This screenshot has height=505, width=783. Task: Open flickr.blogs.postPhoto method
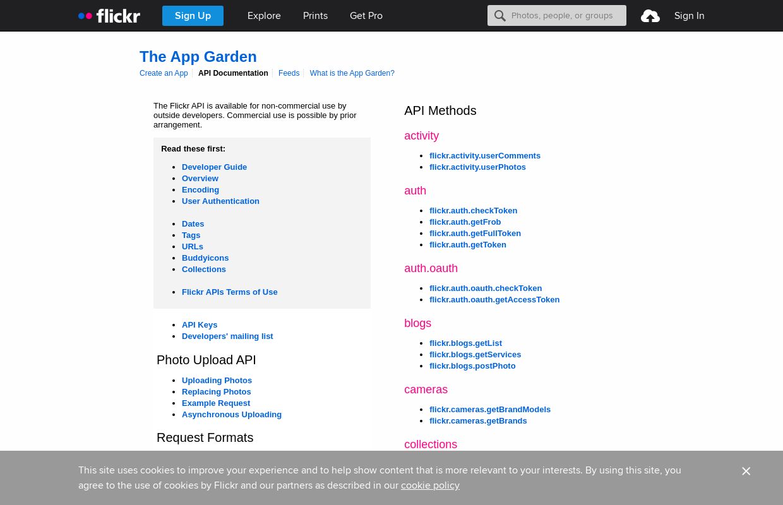(x=472, y=366)
